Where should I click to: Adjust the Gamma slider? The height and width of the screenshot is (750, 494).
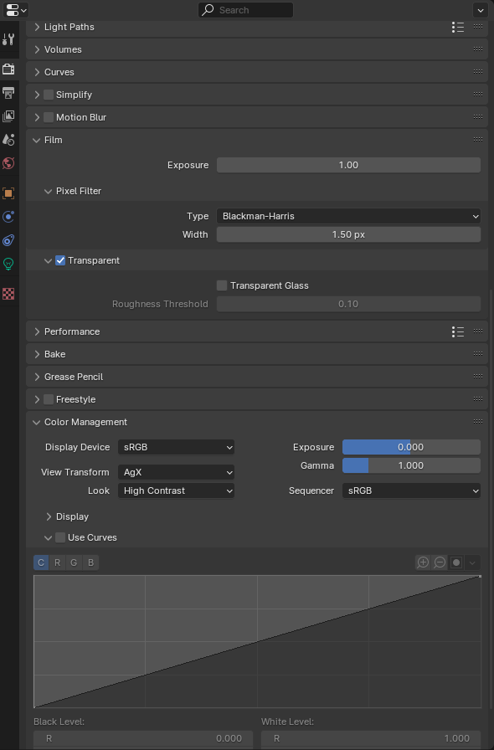point(411,465)
